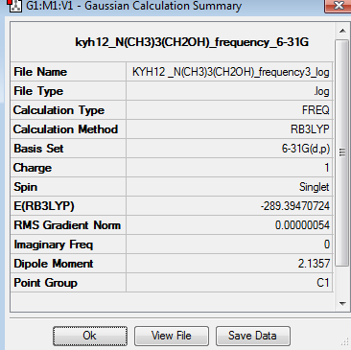Click the scrollbar down arrow
Screen dimensions: 351x350
click(342, 304)
